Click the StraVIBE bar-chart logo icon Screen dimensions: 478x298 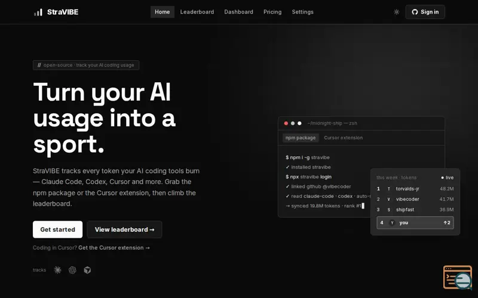(38, 12)
